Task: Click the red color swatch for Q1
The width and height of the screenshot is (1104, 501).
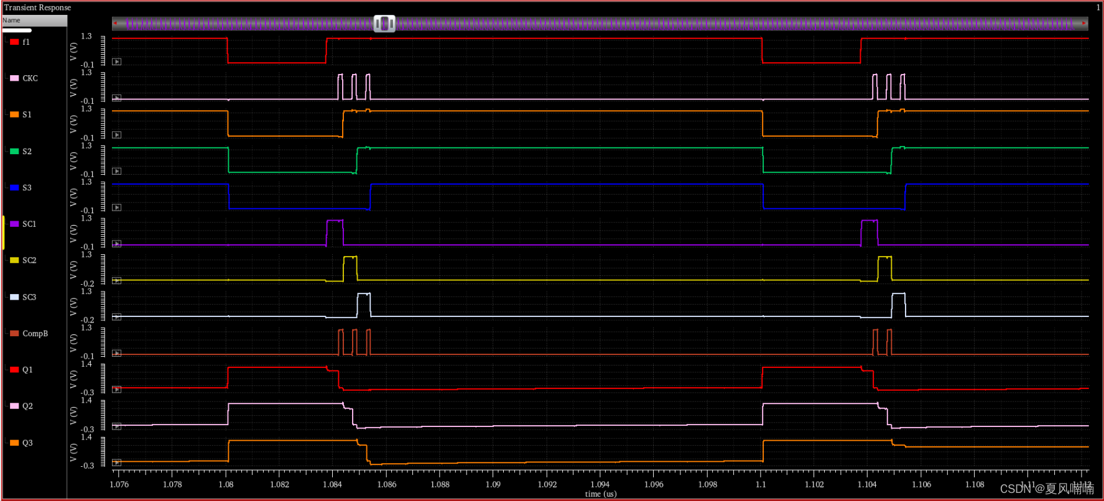Action: 14,369
